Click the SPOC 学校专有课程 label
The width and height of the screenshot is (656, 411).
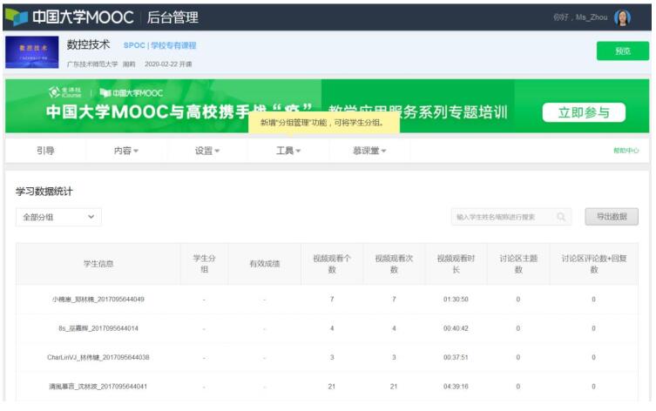[x=160, y=45]
